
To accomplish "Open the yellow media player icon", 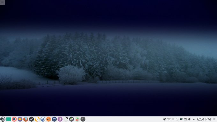I will point(37,119).
